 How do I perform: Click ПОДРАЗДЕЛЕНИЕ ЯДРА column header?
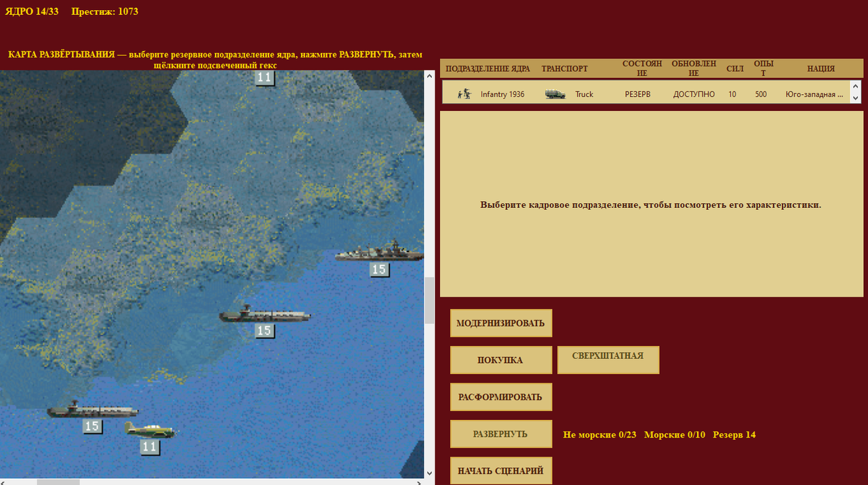(x=488, y=68)
